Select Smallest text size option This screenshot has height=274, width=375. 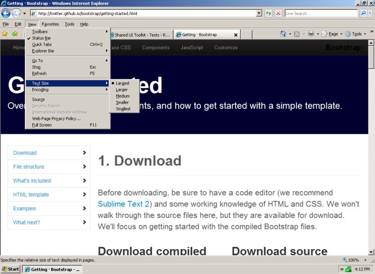[124, 109]
